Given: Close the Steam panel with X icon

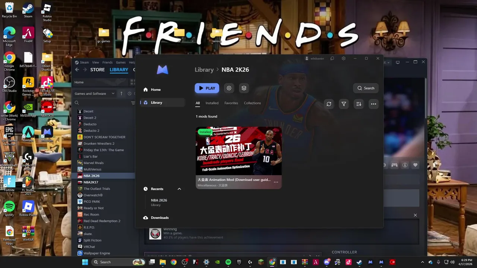Looking at the screenshot, I should (415, 215).
